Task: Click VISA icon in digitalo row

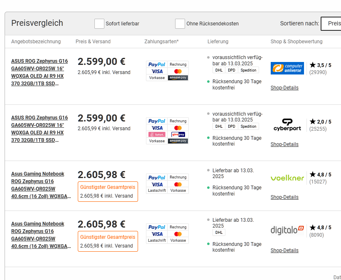Action: pyautogui.click(x=157, y=234)
